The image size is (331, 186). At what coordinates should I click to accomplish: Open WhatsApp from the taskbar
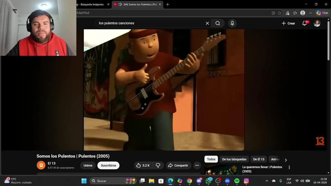point(208,181)
